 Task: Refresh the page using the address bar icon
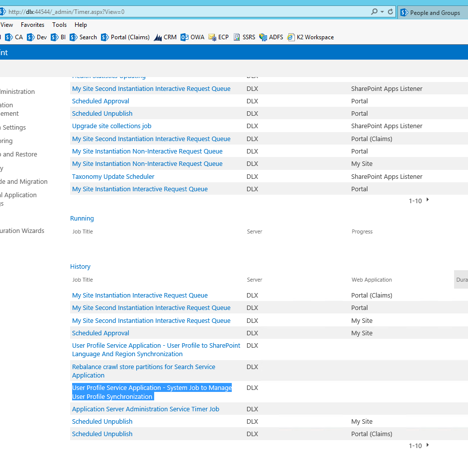[390, 12]
